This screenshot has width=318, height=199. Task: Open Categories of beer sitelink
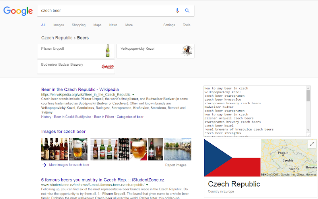pyautogui.click(x=130, y=117)
